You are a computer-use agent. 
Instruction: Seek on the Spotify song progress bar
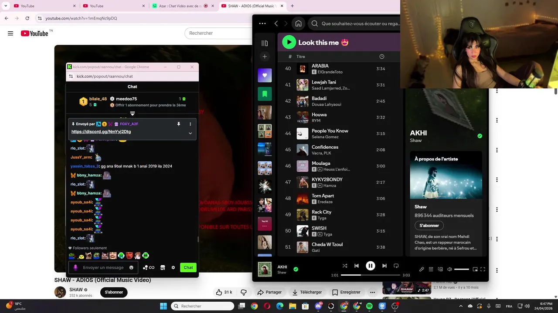[x=370, y=275]
